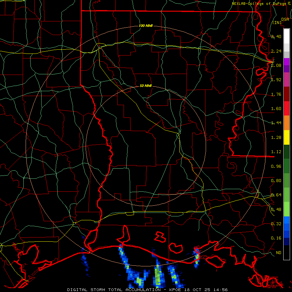Click the light blue swatch above 0.32
Viewport: 292px width, 292px height.
pyautogui.click(x=286, y=220)
